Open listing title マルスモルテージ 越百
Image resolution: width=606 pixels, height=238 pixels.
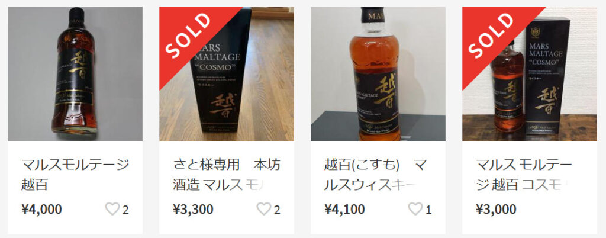75,175
